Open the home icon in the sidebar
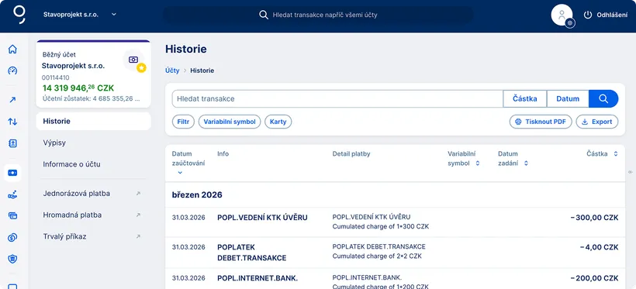This screenshot has height=289, width=636. pos(12,50)
